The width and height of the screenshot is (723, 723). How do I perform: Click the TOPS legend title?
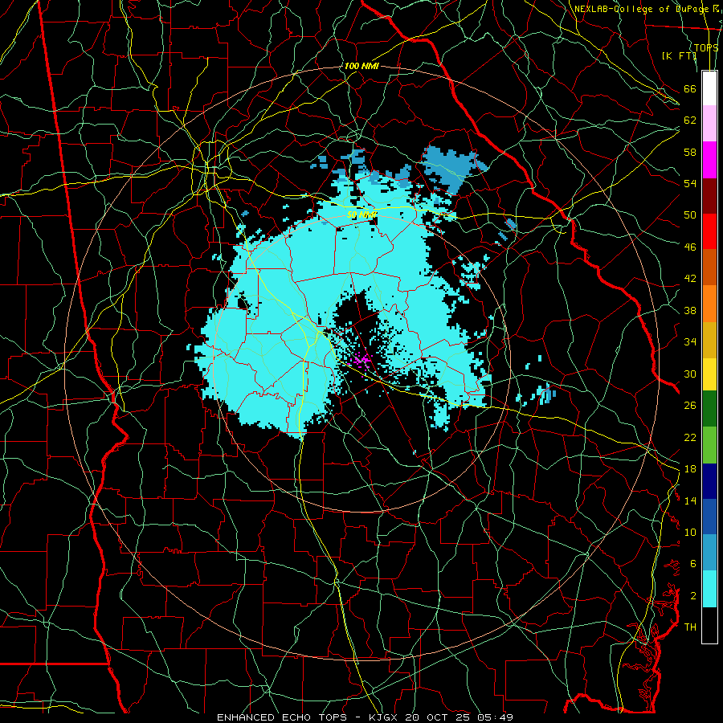tap(706, 47)
